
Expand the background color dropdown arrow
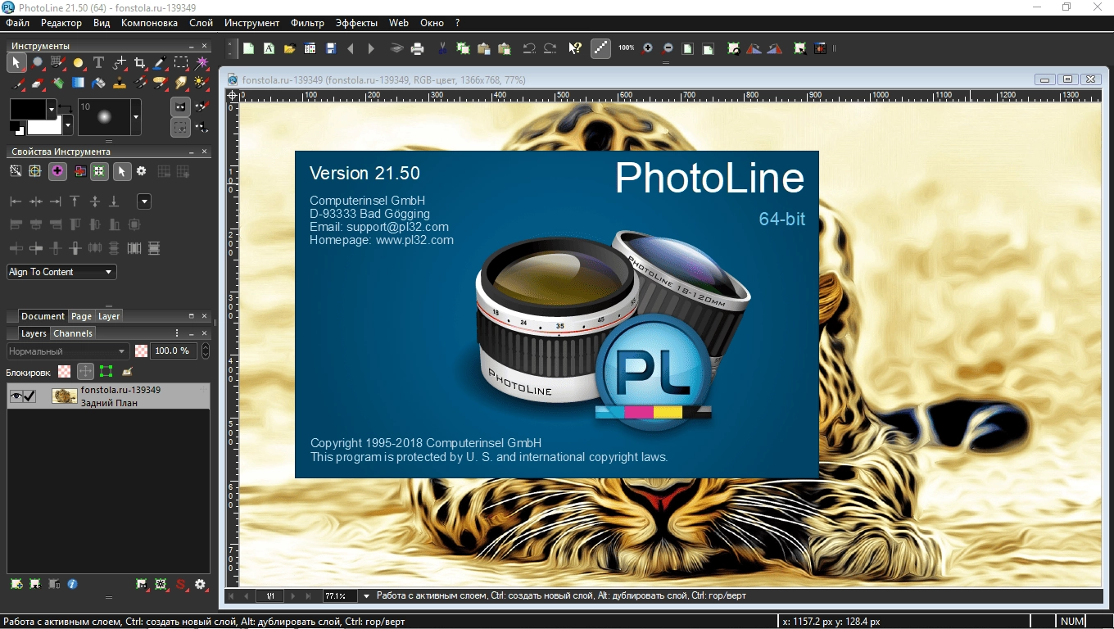pos(68,124)
